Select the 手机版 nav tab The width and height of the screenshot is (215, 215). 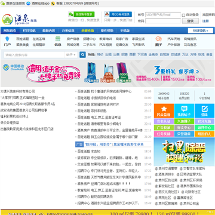[125, 30]
